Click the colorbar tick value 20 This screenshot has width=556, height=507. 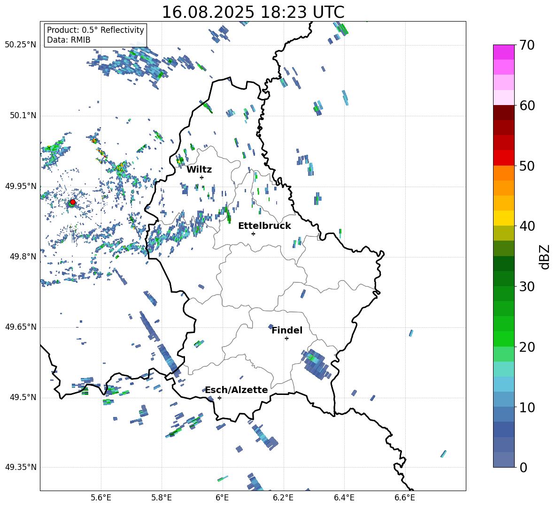click(x=527, y=347)
